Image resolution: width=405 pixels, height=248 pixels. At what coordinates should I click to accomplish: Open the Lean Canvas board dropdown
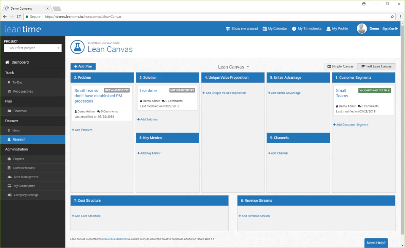click(x=233, y=67)
